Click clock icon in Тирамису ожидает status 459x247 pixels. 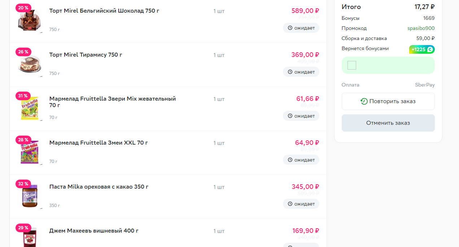pyautogui.click(x=290, y=72)
